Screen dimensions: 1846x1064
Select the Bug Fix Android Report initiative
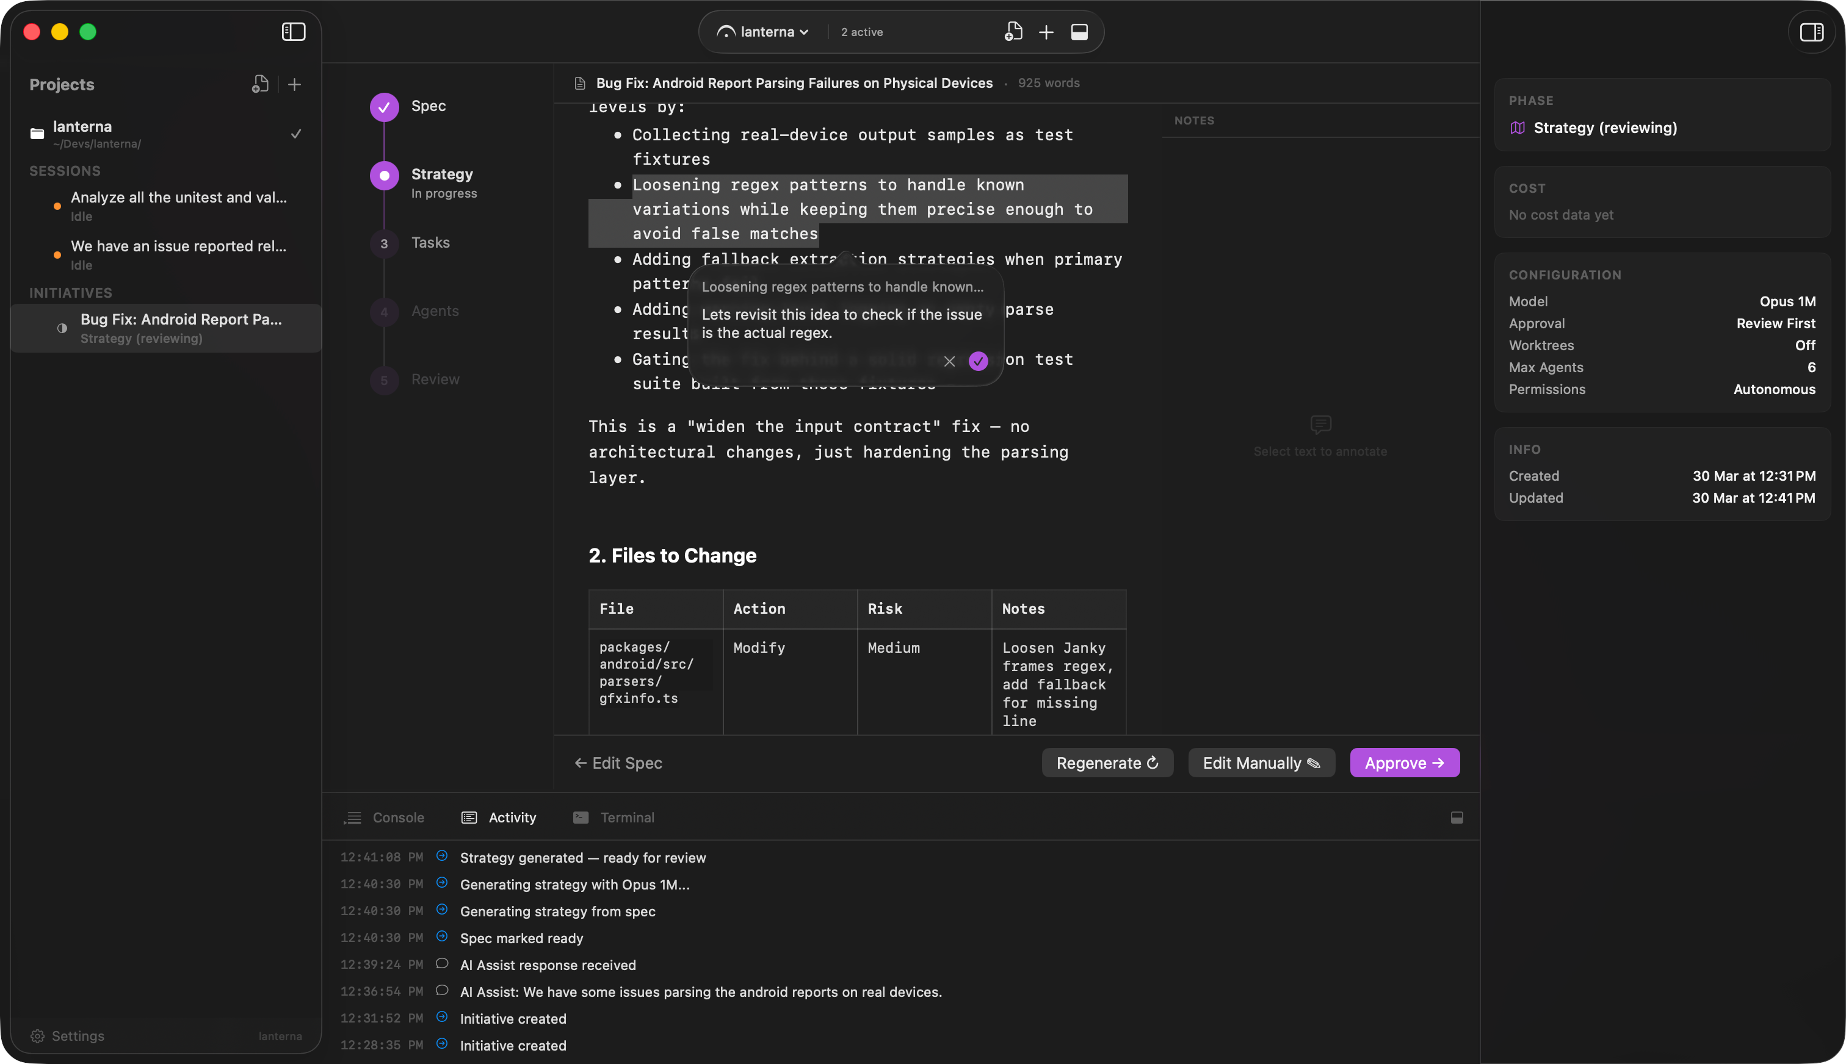coord(166,328)
